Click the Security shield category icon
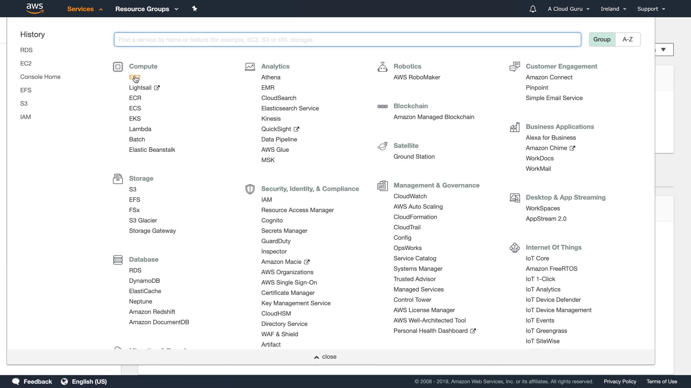 click(x=250, y=189)
